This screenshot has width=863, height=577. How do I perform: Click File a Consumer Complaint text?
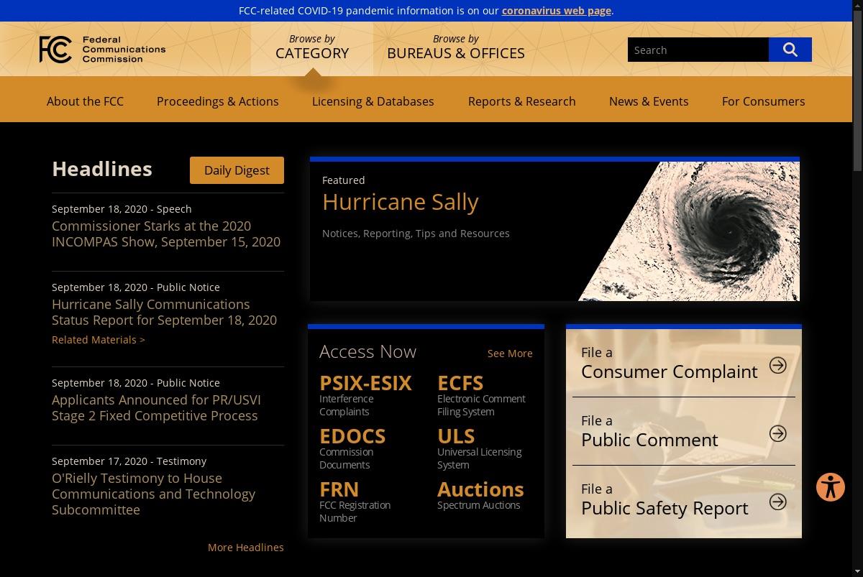670,363
